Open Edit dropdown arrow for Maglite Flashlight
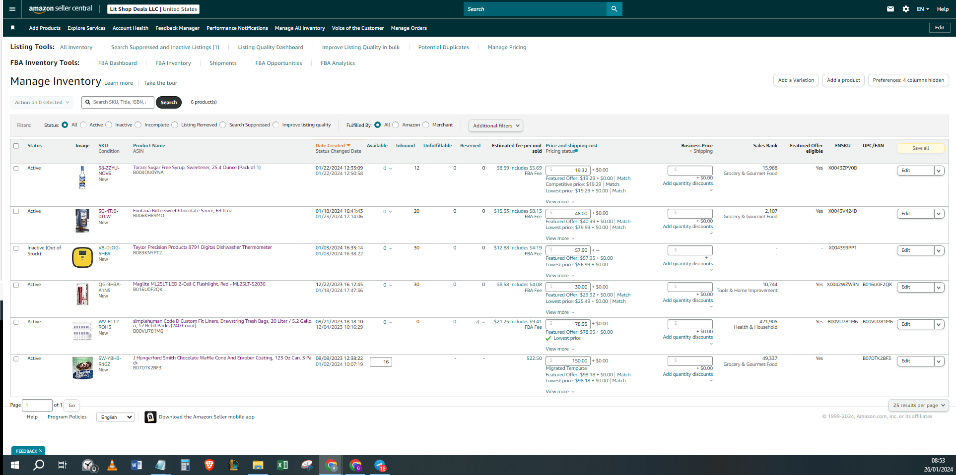 pyautogui.click(x=939, y=287)
